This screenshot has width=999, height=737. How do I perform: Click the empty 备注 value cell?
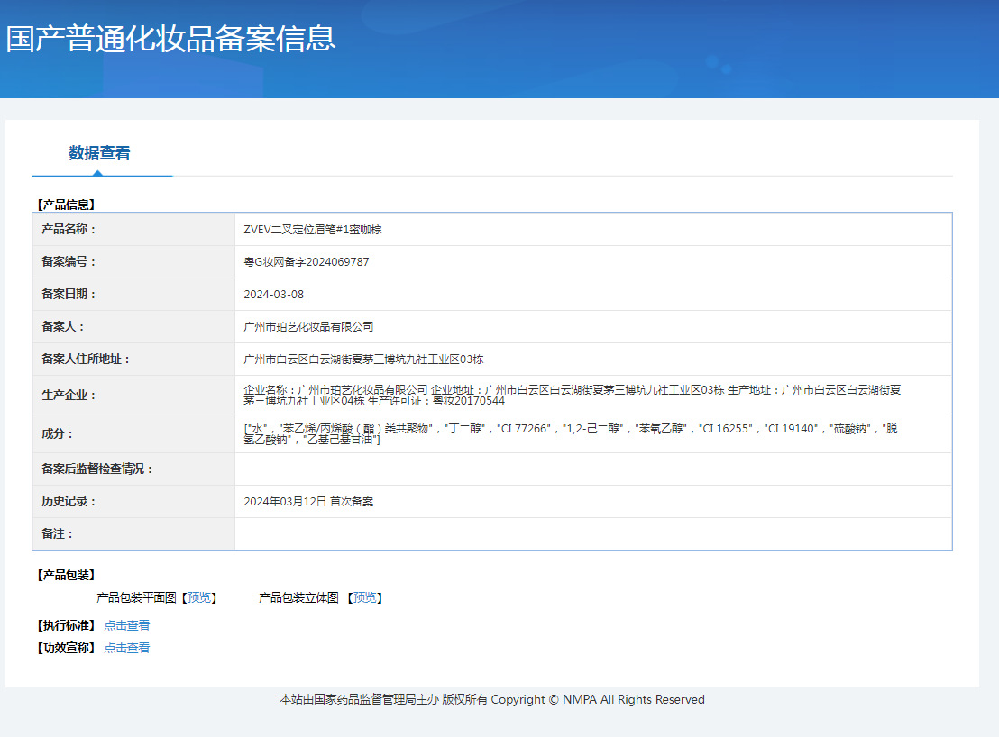point(592,534)
